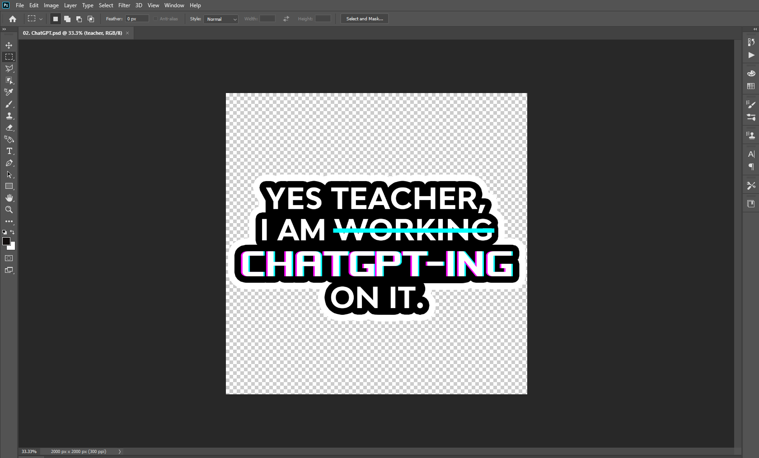Image resolution: width=759 pixels, height=458 pixels.
Task: Click the Home button in options bar
Action: pos(12,19)
